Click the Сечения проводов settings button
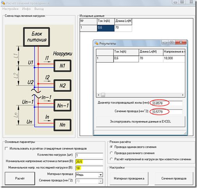The height and width of the screenshot is (188, 197). coord(174,179)
